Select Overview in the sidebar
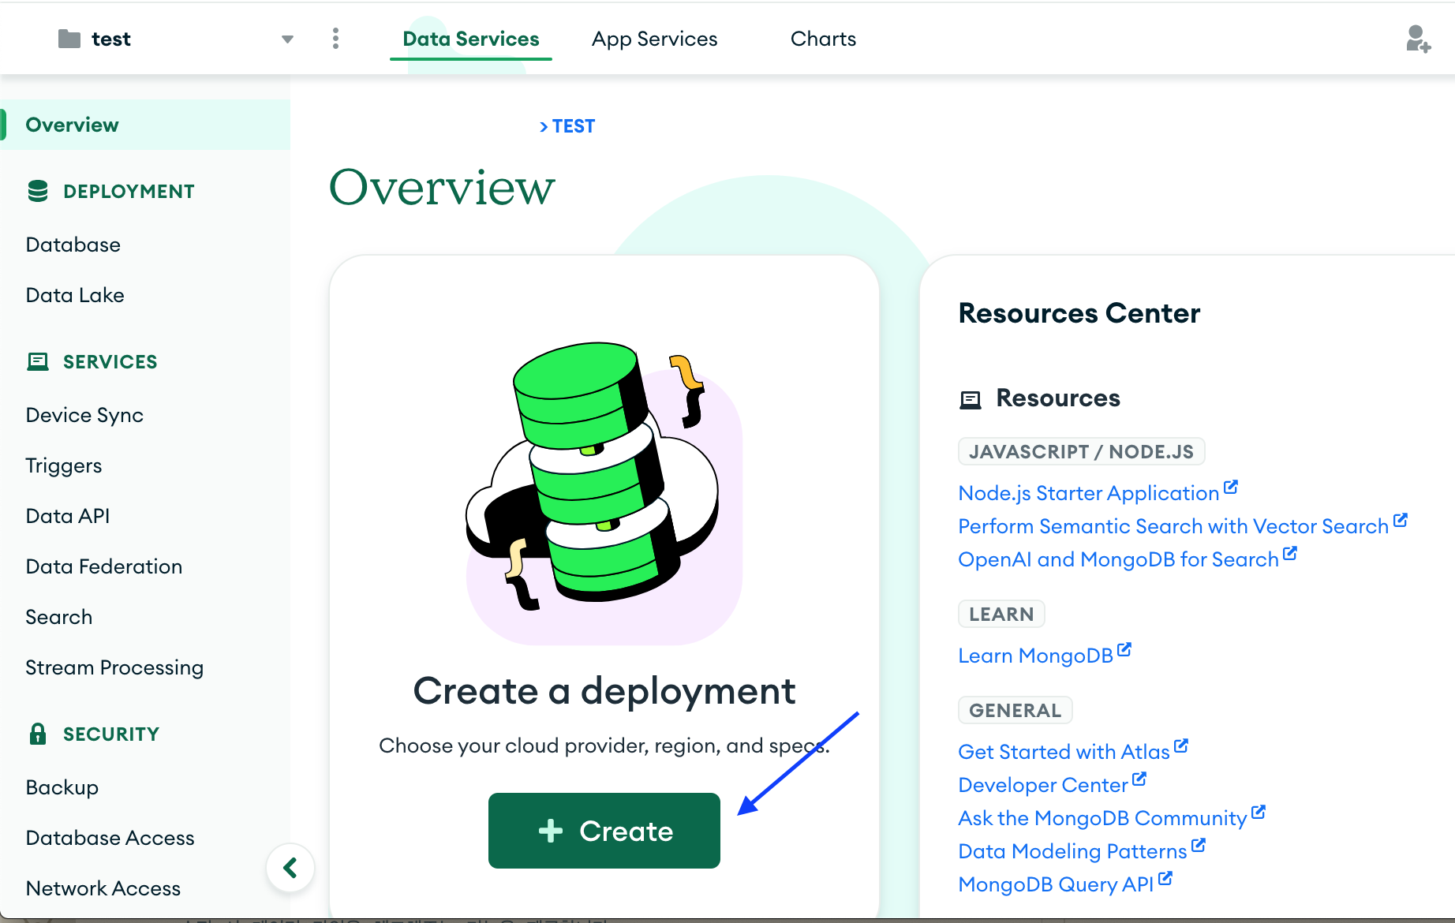This screenshot has width=1455, height=923. (145, 125)
